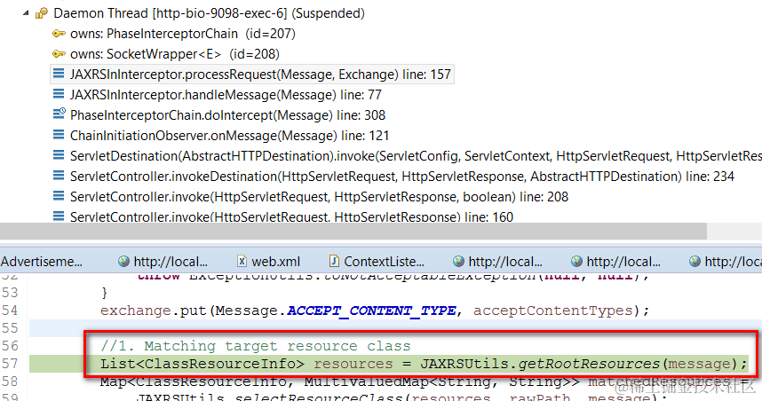Click line number 57 in the editor gutter
The height and width of the screenshot is (401, 762).
(x=10, y=364)
